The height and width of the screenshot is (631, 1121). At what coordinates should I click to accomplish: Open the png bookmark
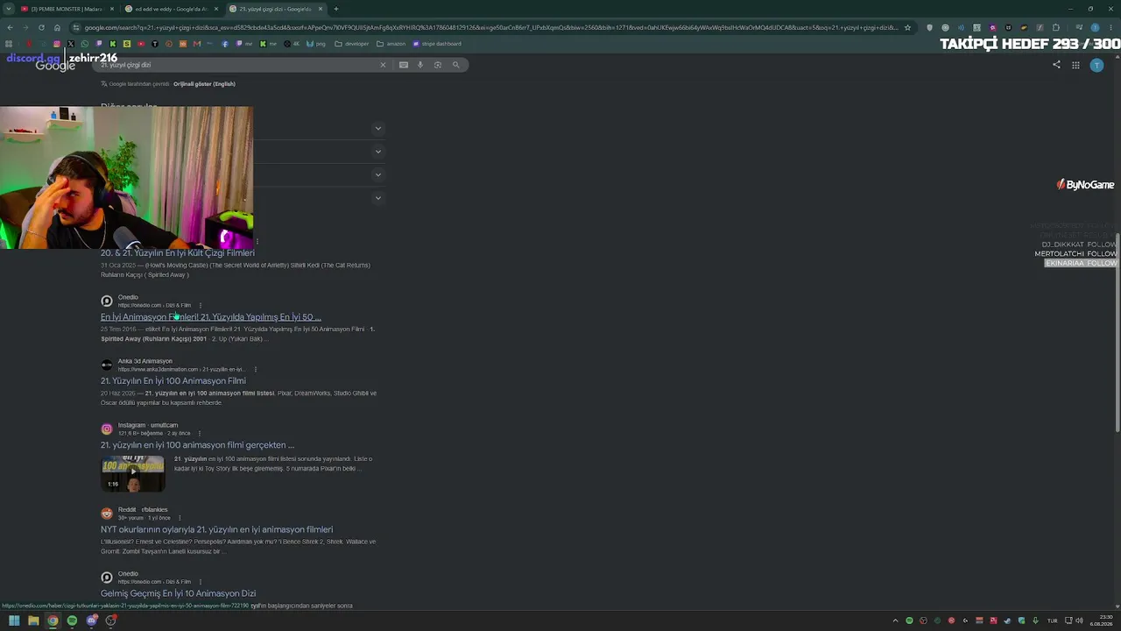pyautogui.click(x=315, y=44)
